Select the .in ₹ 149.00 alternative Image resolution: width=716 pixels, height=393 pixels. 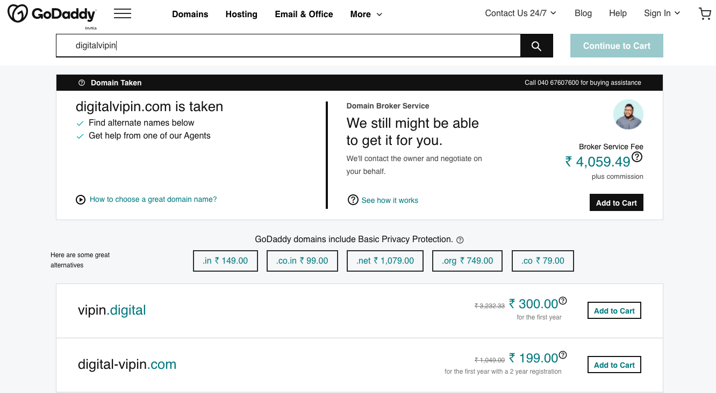pyautogui.click(x=225, y=261)
